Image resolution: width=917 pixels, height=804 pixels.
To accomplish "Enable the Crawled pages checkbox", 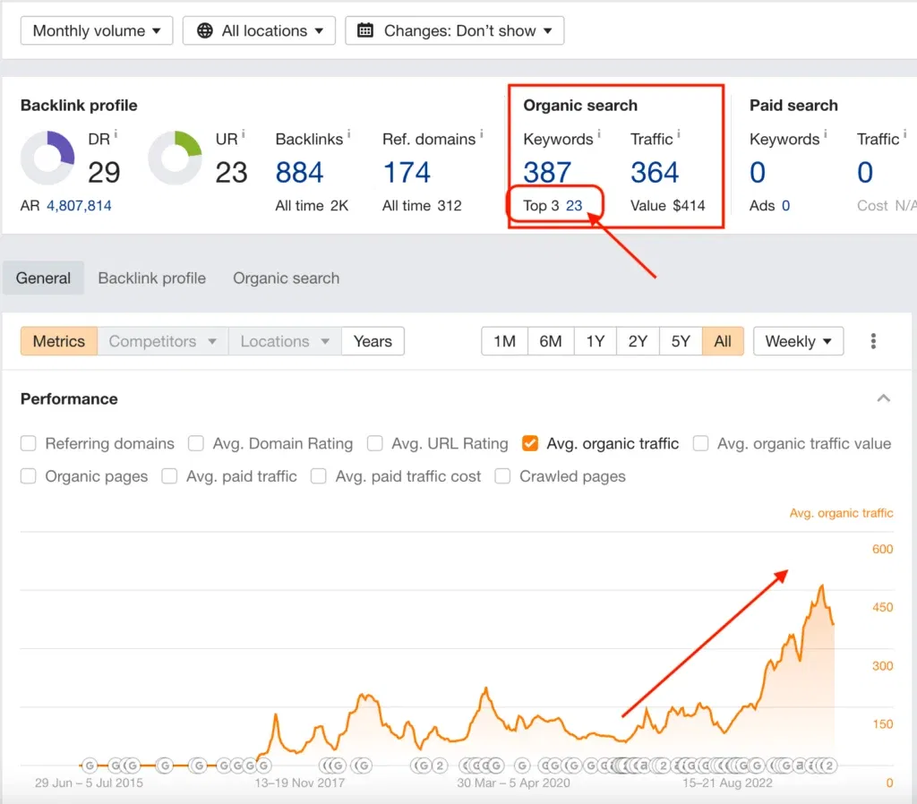I will (x=502, y=476).
